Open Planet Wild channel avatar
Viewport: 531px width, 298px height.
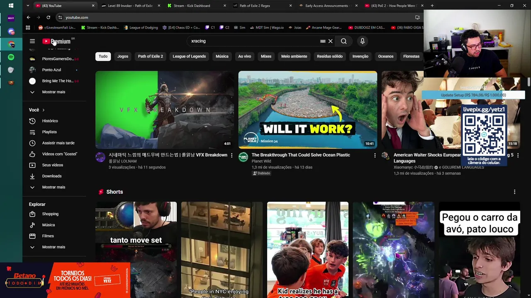click(243, 157)
